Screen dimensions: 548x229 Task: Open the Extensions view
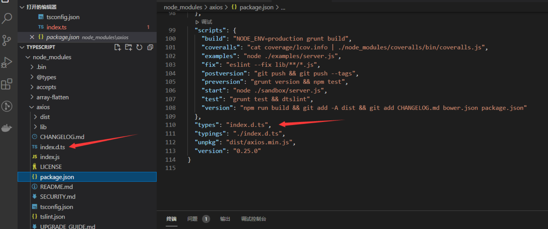click(x=7, y=84)
